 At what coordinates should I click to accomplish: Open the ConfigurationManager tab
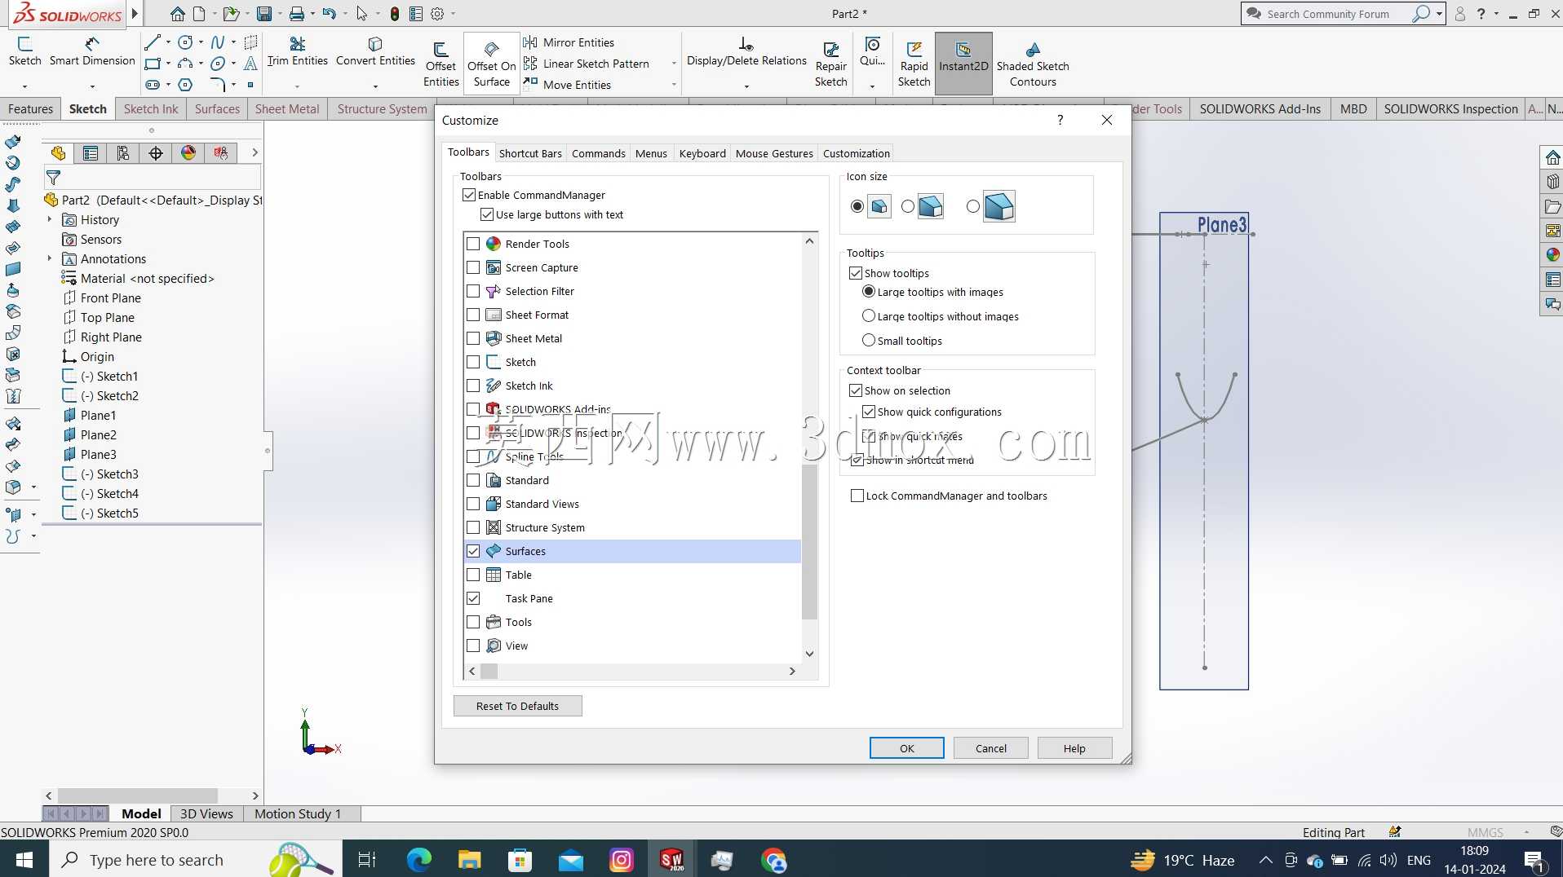(x=123, y=153)
